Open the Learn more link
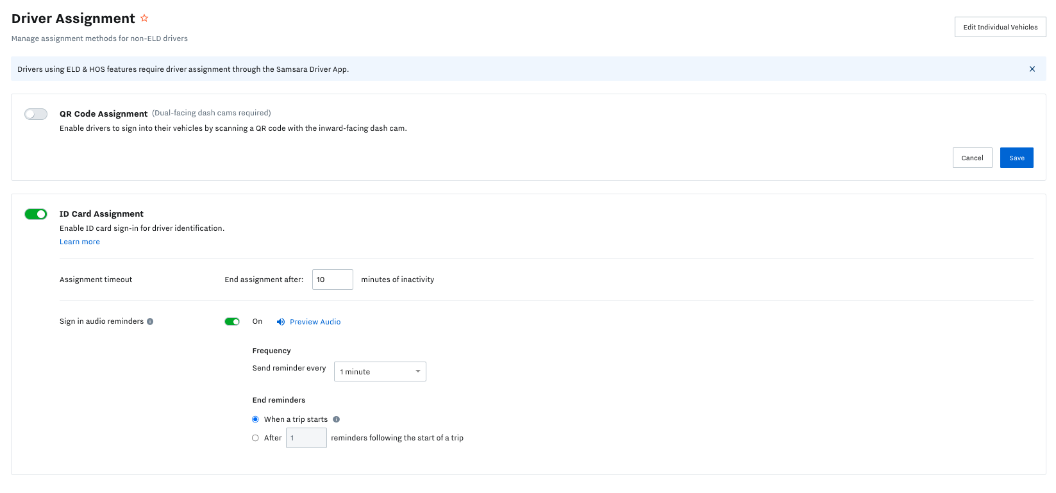Image resolution: width=1056 pixels, height=493 pixels. pos(80,242)
